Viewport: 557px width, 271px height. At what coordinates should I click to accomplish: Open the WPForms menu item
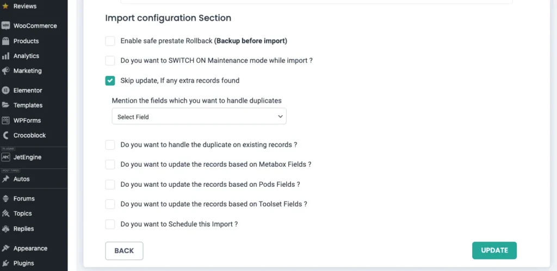[27, 120]
